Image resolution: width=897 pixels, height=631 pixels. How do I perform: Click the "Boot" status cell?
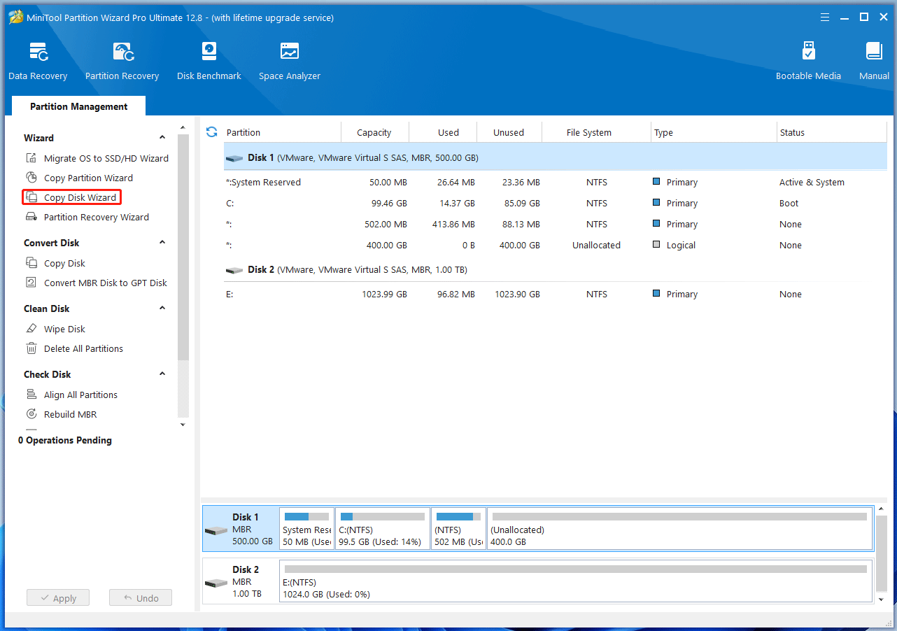point(789,204)
